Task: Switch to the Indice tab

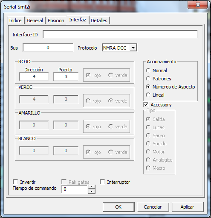Action: pyautogui.click(x=15, y=21)
